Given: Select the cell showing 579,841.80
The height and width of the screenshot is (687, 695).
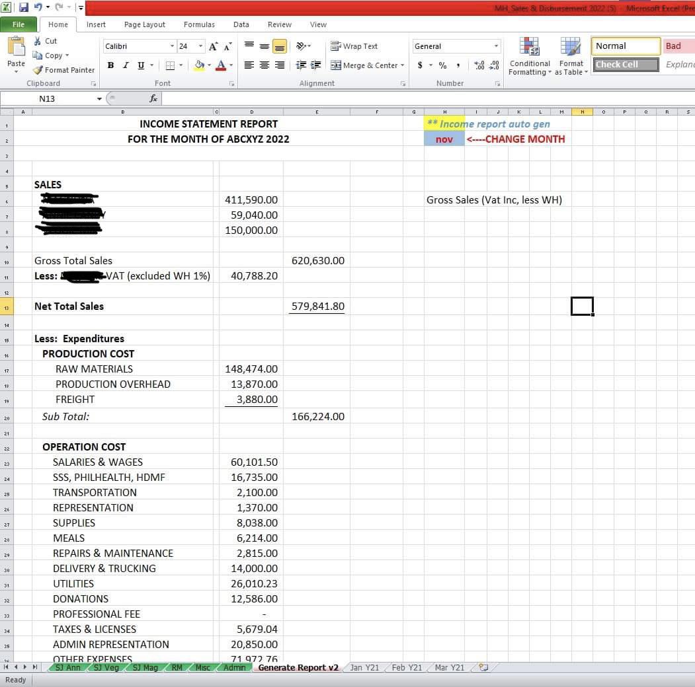Looking at the screenshot, I should pos(317,307).
